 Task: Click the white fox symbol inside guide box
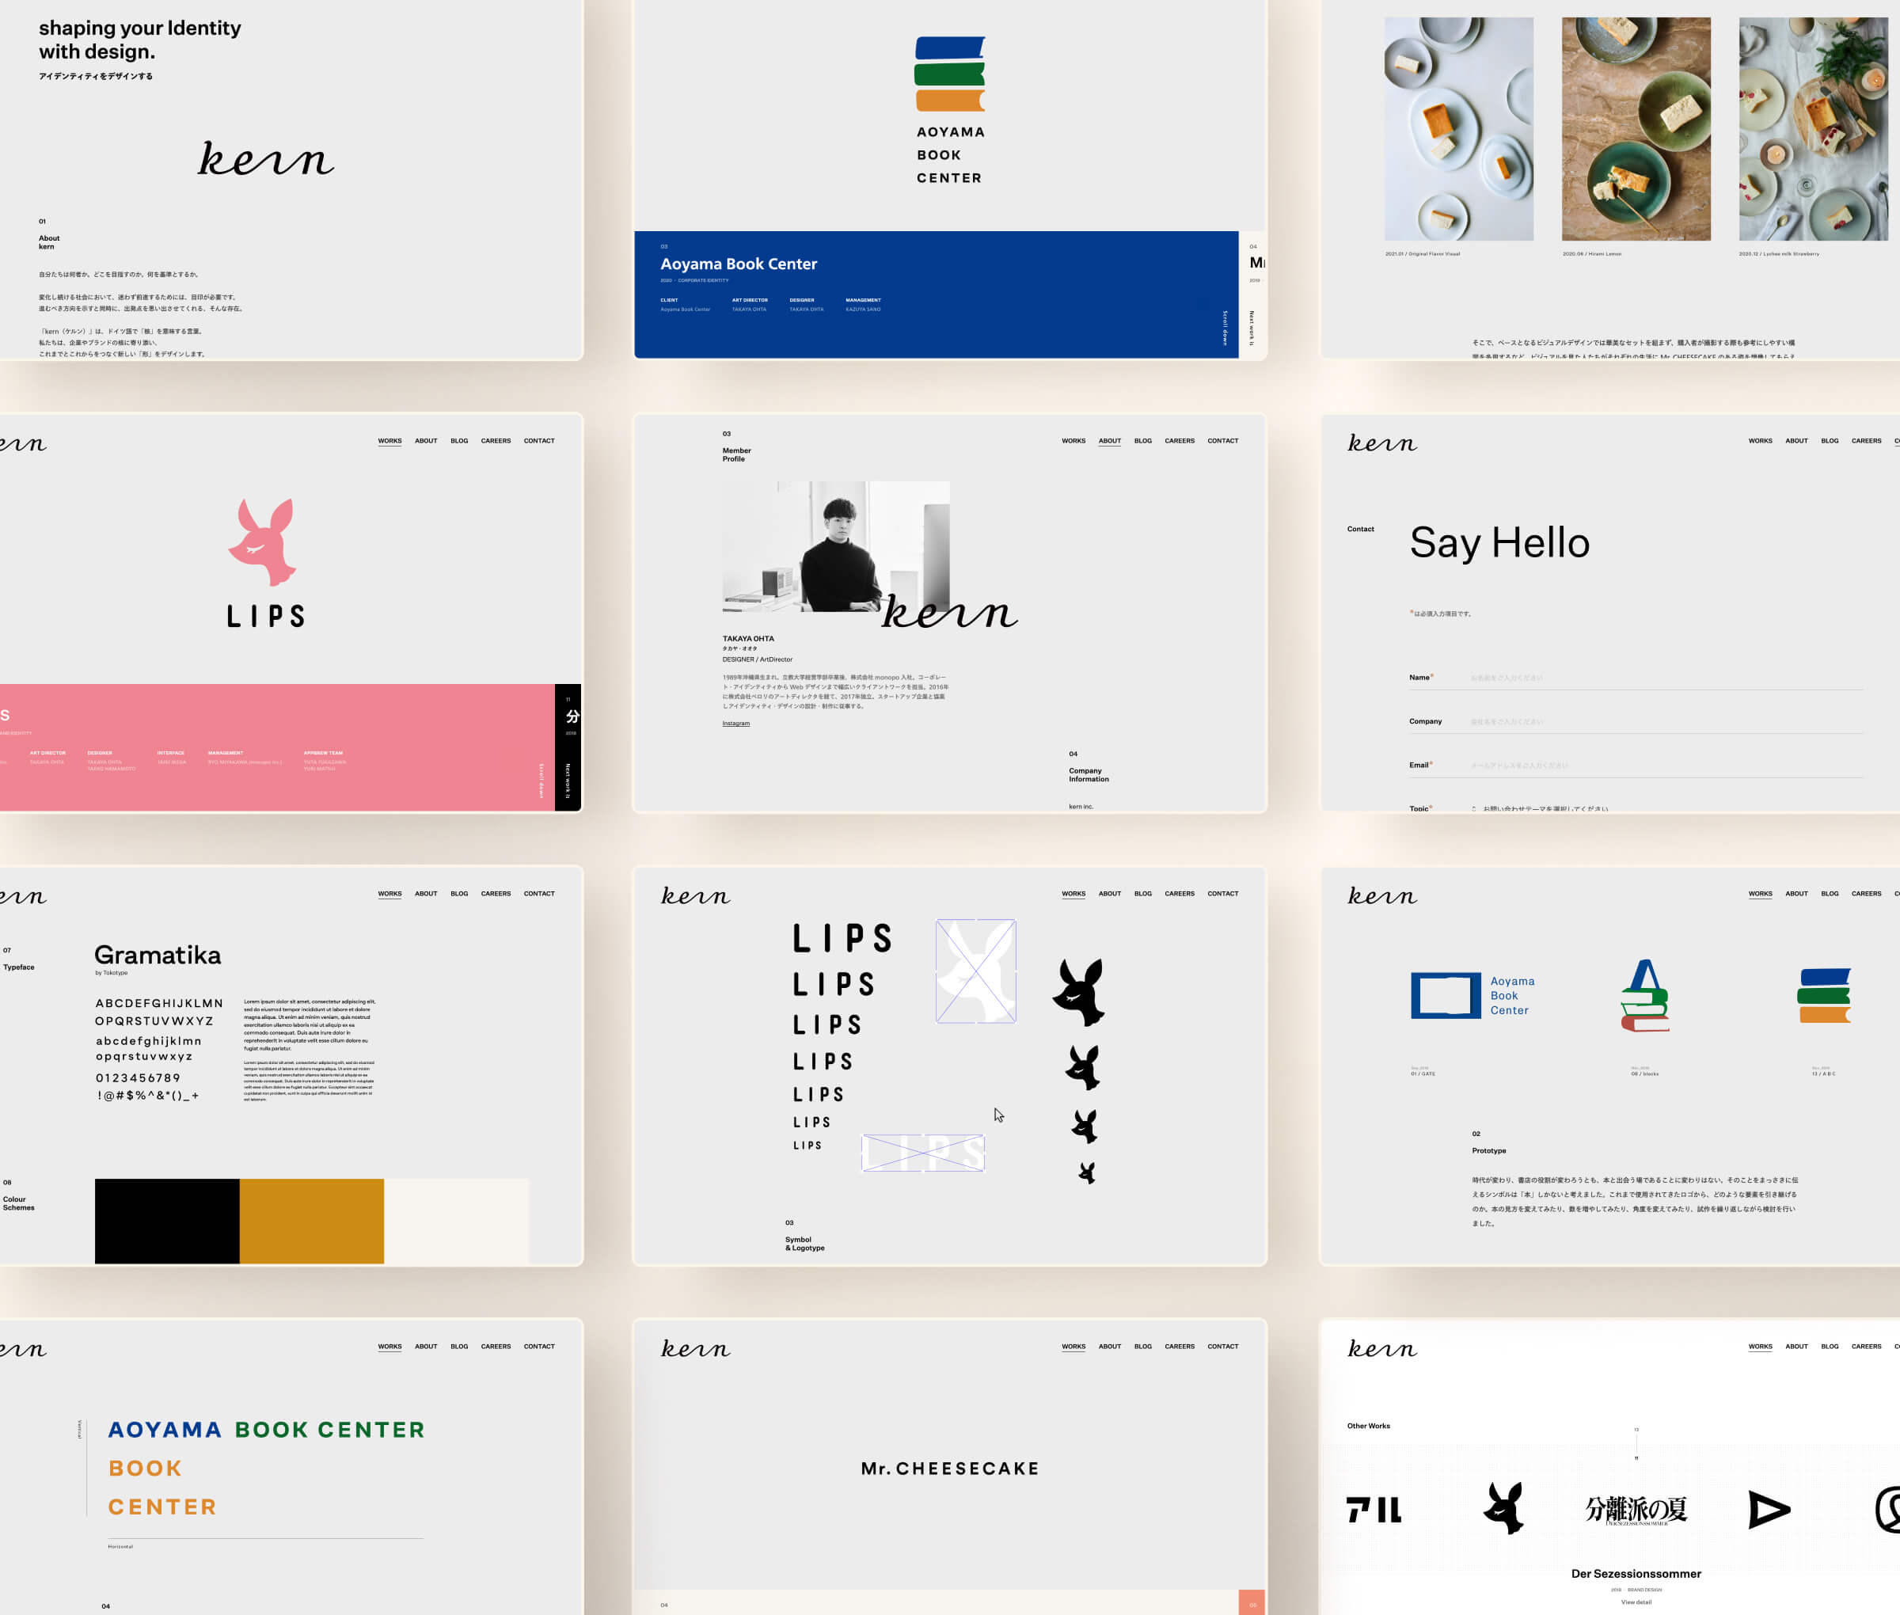click(x=976, y=971)
